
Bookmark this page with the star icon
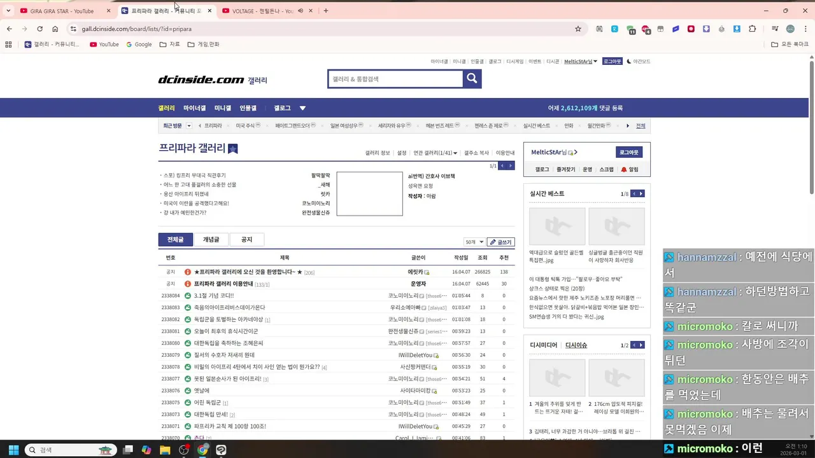coord(578,29)
